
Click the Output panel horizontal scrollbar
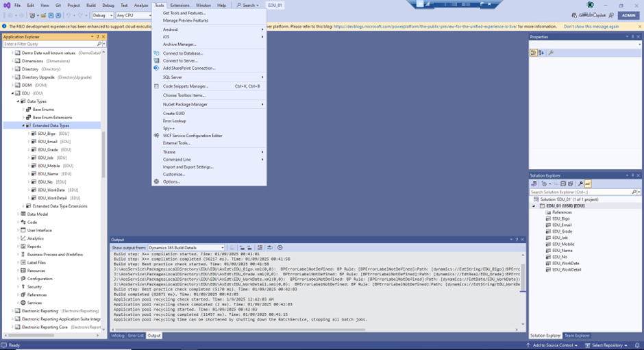click(241, 329)
